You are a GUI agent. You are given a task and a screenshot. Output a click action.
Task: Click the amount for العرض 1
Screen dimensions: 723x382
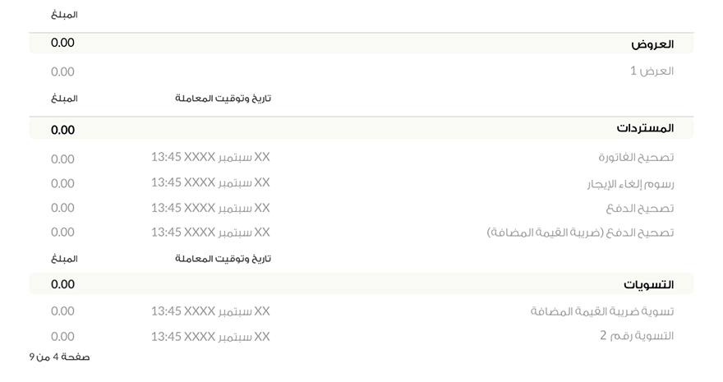62,71
